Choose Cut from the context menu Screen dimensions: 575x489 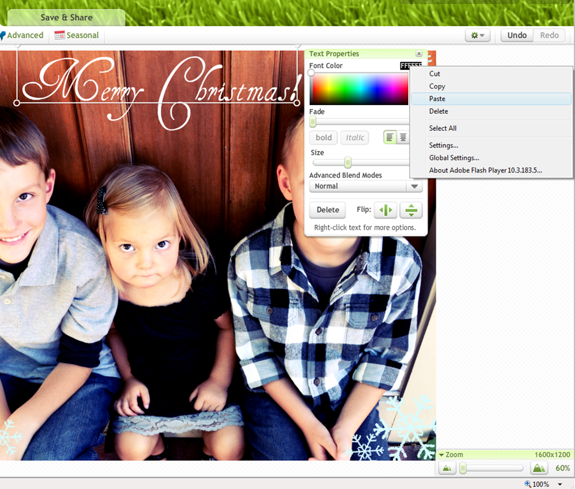pos(491,74)
